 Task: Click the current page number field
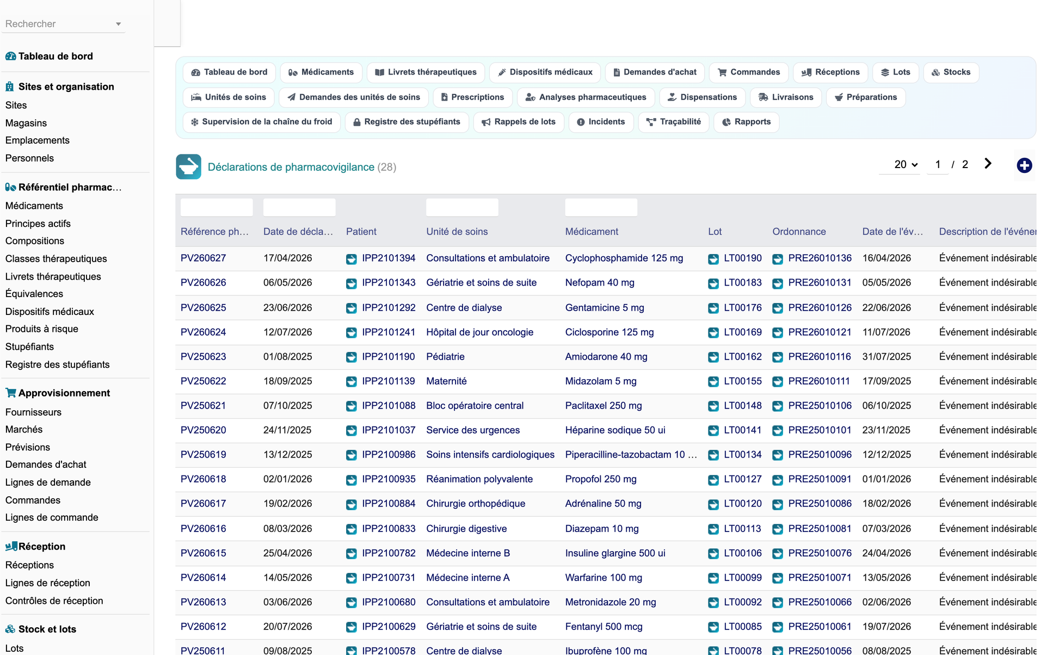[x=938, y=164]
